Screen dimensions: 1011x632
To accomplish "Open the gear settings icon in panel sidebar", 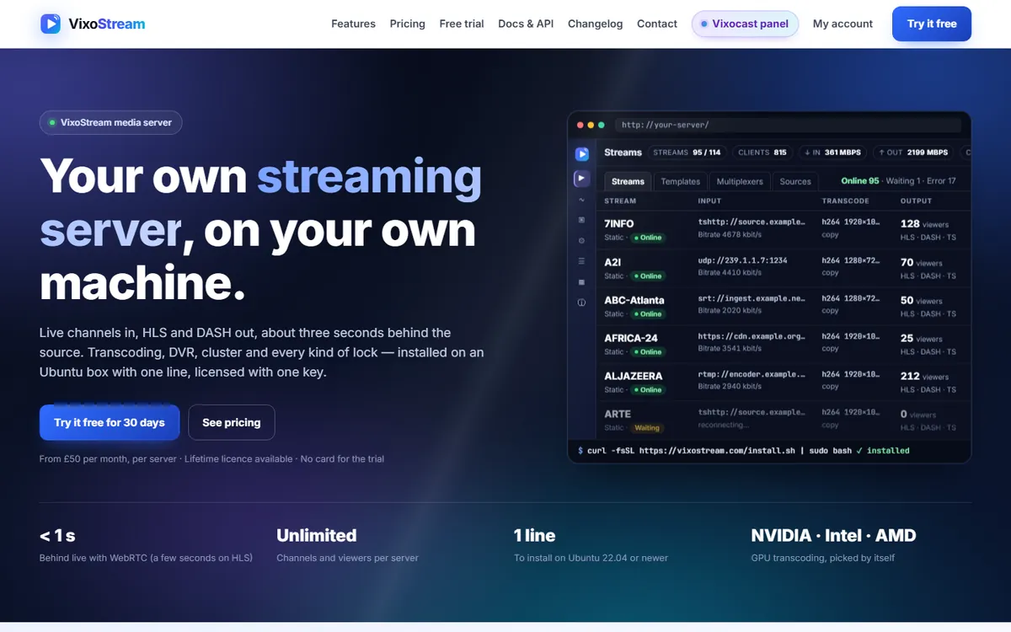I will pyautogui.click(x=581, y=240).
